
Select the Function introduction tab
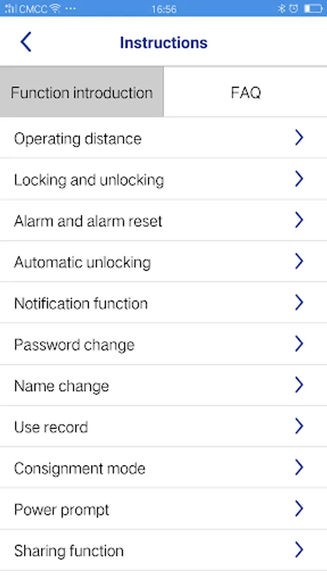click(x=81, y=92)
